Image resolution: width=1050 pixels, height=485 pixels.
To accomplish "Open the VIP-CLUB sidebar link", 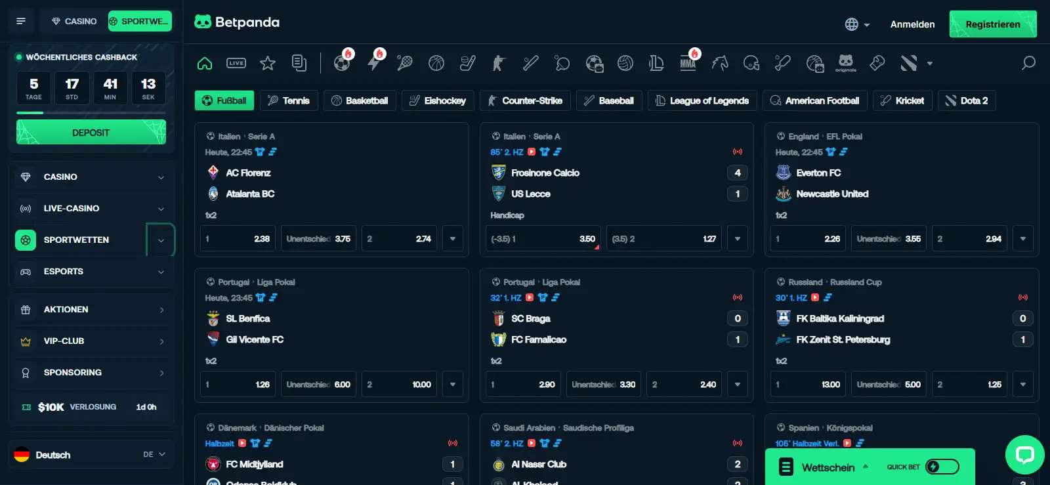I will click(x=91, y=341).
